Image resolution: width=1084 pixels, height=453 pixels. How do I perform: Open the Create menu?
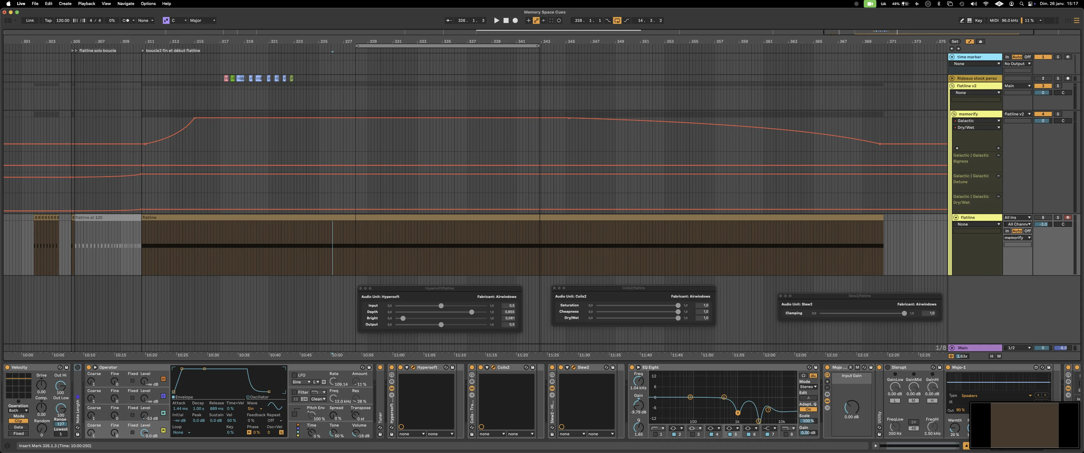pos(65,3)
